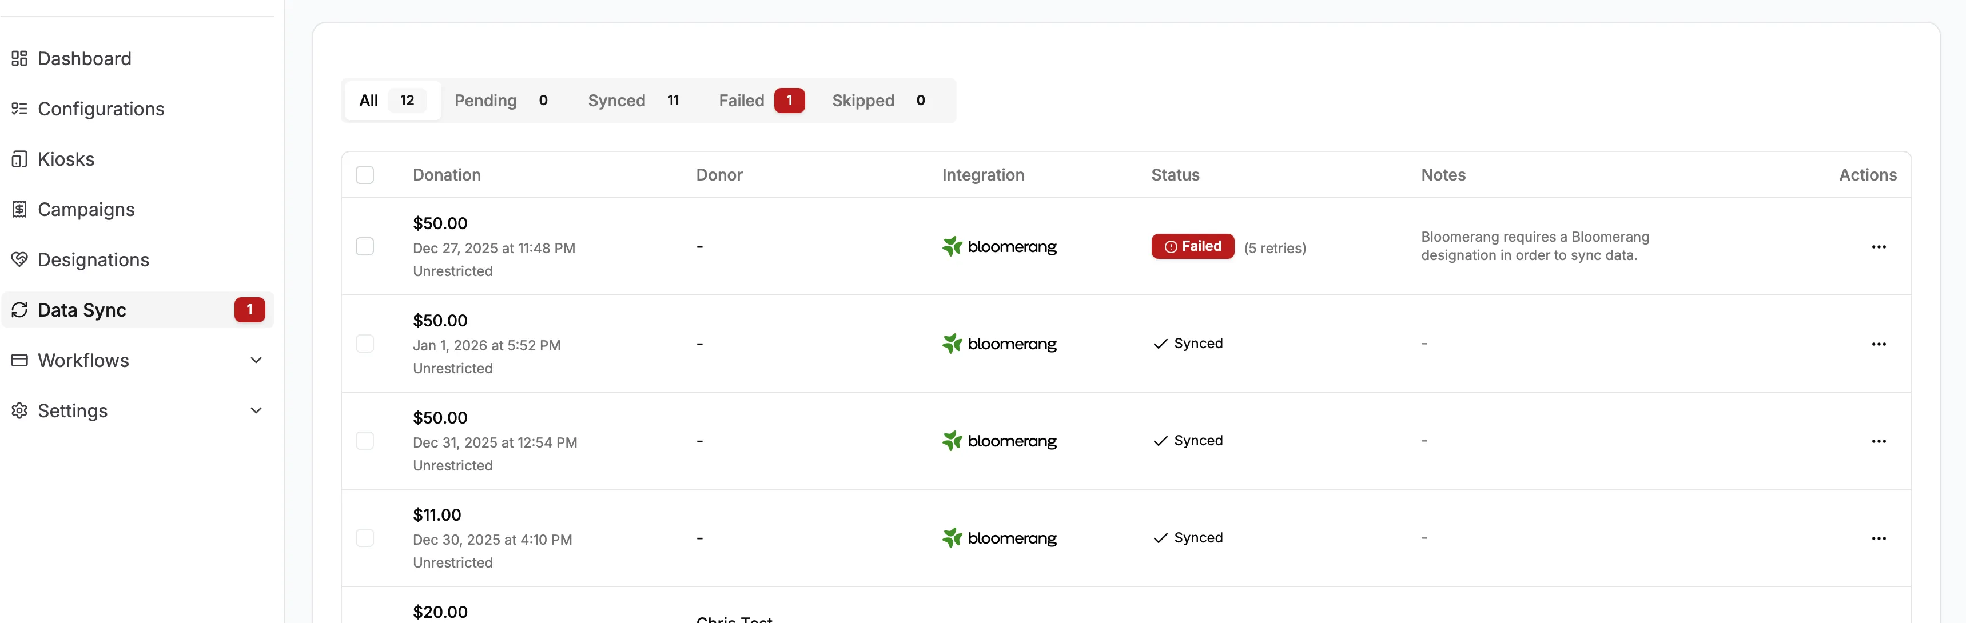
Task: Click the "(5 retries)" text
Action: [1275, 249]
